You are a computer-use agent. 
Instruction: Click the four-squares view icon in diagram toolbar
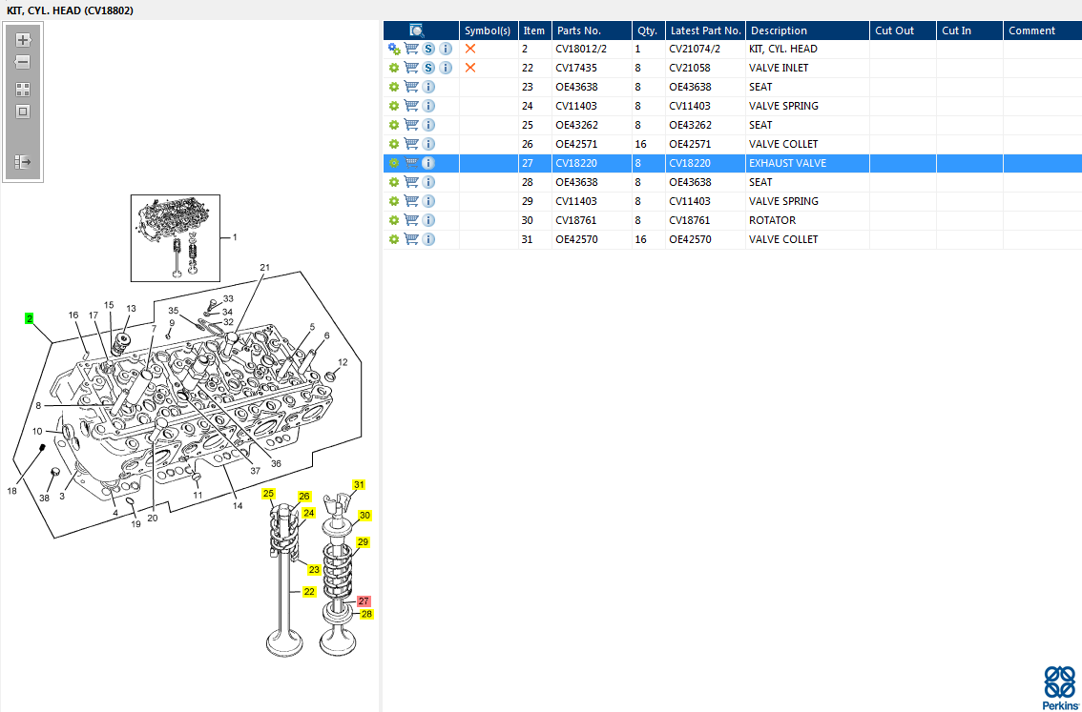[23, 90]
